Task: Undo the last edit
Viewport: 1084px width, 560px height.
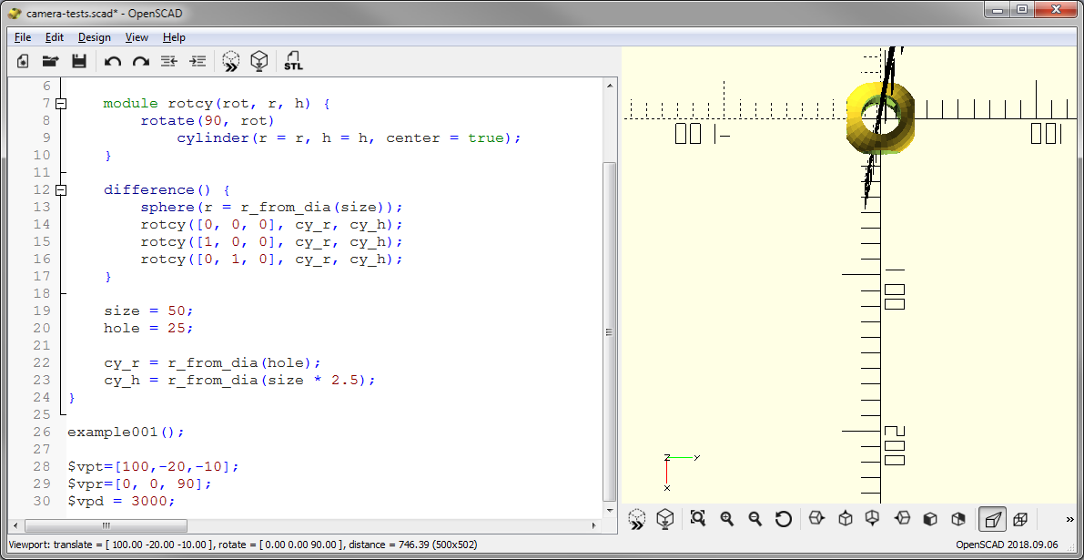Action: [112, 61]
